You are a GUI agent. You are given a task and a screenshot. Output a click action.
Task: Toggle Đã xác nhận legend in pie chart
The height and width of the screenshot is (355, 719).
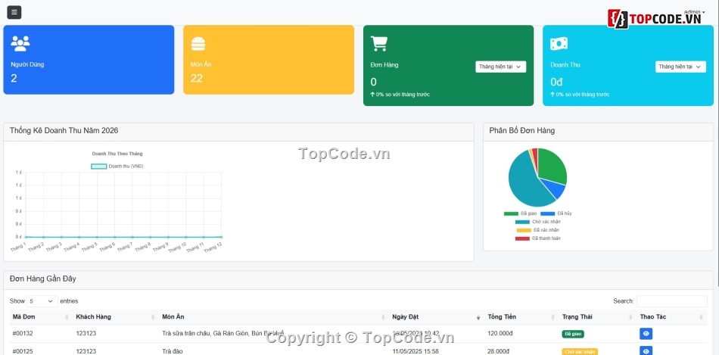(538, 230)
